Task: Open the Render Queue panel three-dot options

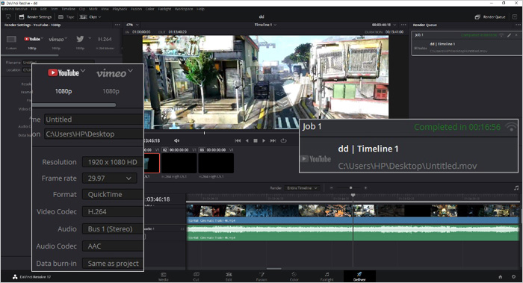Action: coord(518,25)
